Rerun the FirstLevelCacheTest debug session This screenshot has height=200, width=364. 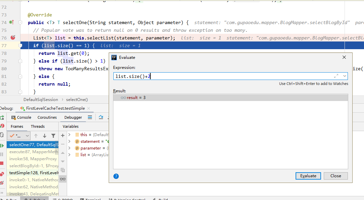tap(2, 117)
